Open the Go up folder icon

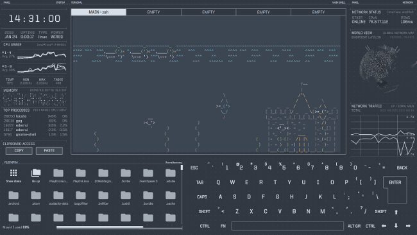point(36,173)
